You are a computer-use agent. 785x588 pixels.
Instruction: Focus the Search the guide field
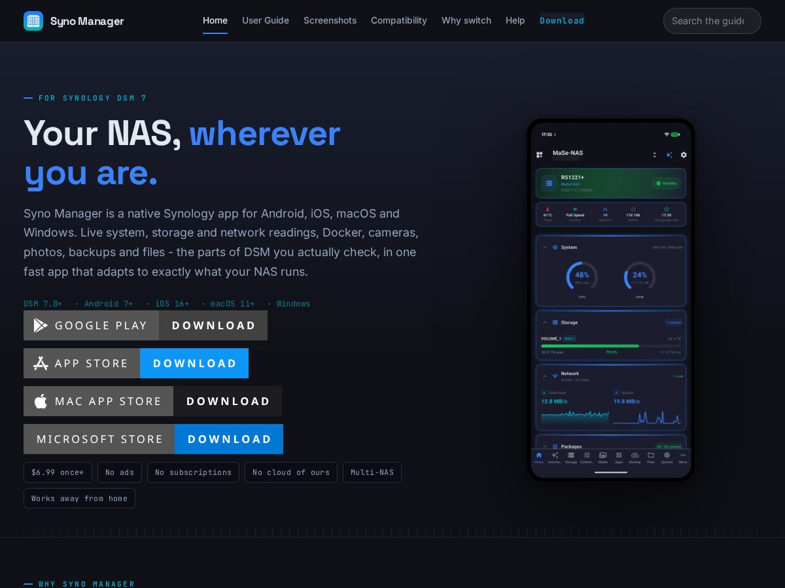tap(712, 21)
